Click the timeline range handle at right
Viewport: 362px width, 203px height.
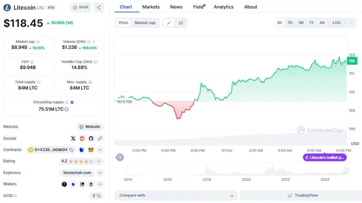coord(346,169)
